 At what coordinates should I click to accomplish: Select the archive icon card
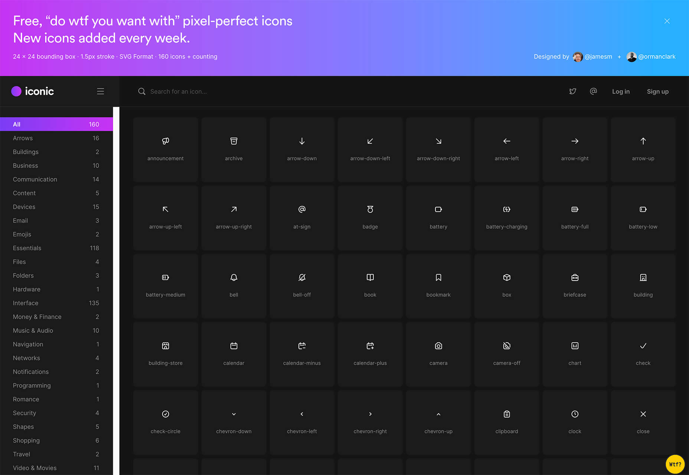234,150
